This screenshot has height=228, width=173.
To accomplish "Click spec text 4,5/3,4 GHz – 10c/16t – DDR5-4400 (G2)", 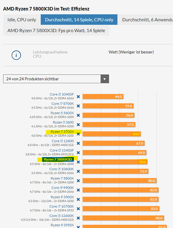I will click(x=47, y=220).
